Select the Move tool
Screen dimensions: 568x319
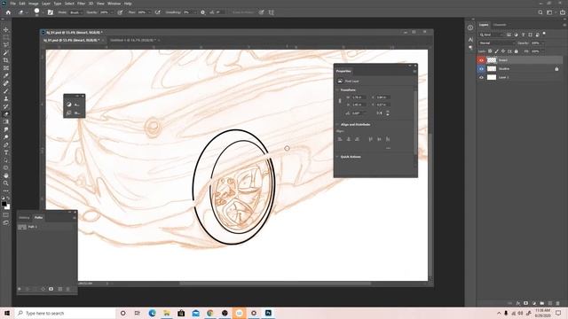[x=6, y=29]
